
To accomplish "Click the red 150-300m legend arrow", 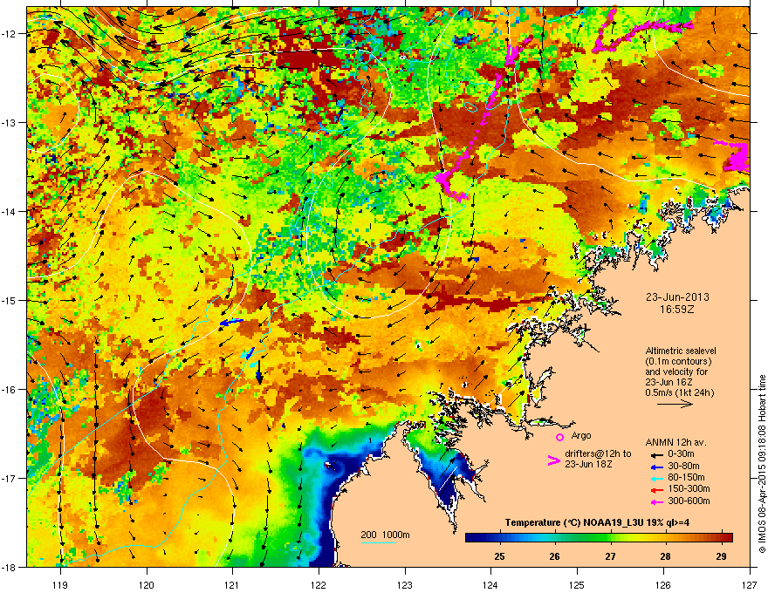I will [x=655, y=489].
